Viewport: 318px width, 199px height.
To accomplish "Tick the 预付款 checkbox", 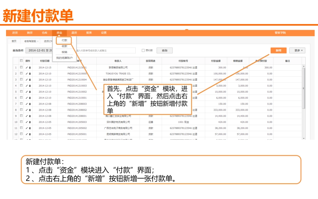I will [x=143, y=50].
